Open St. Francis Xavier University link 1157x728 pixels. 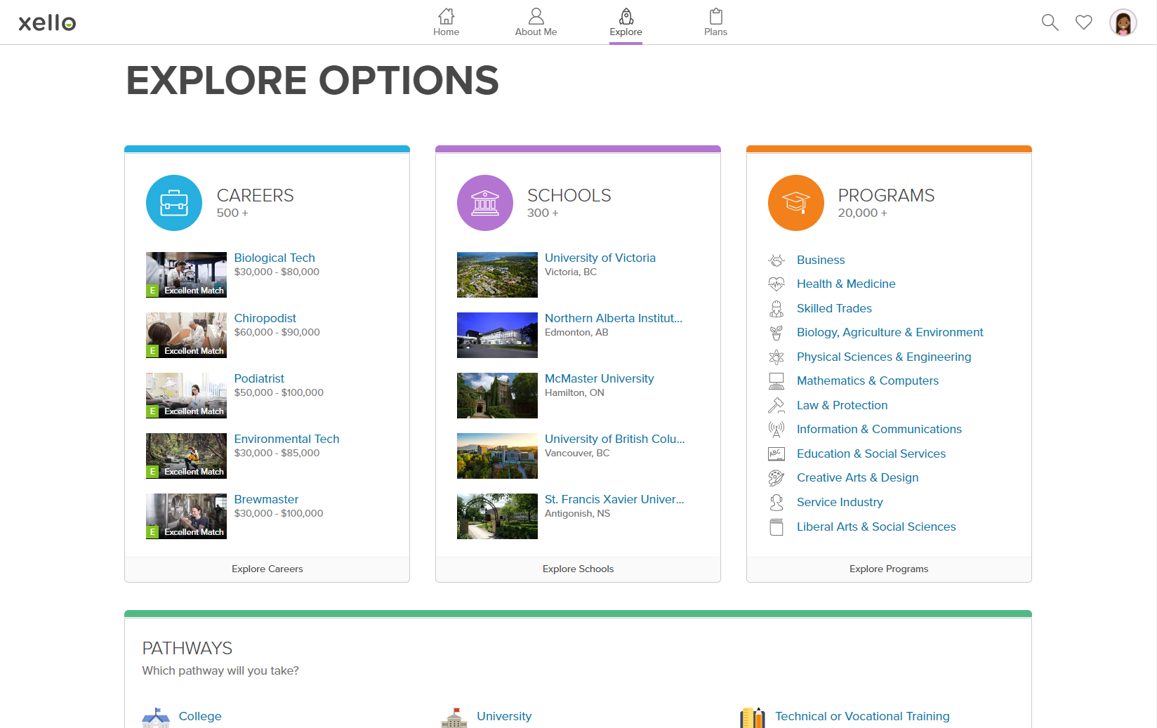(614, 499)
